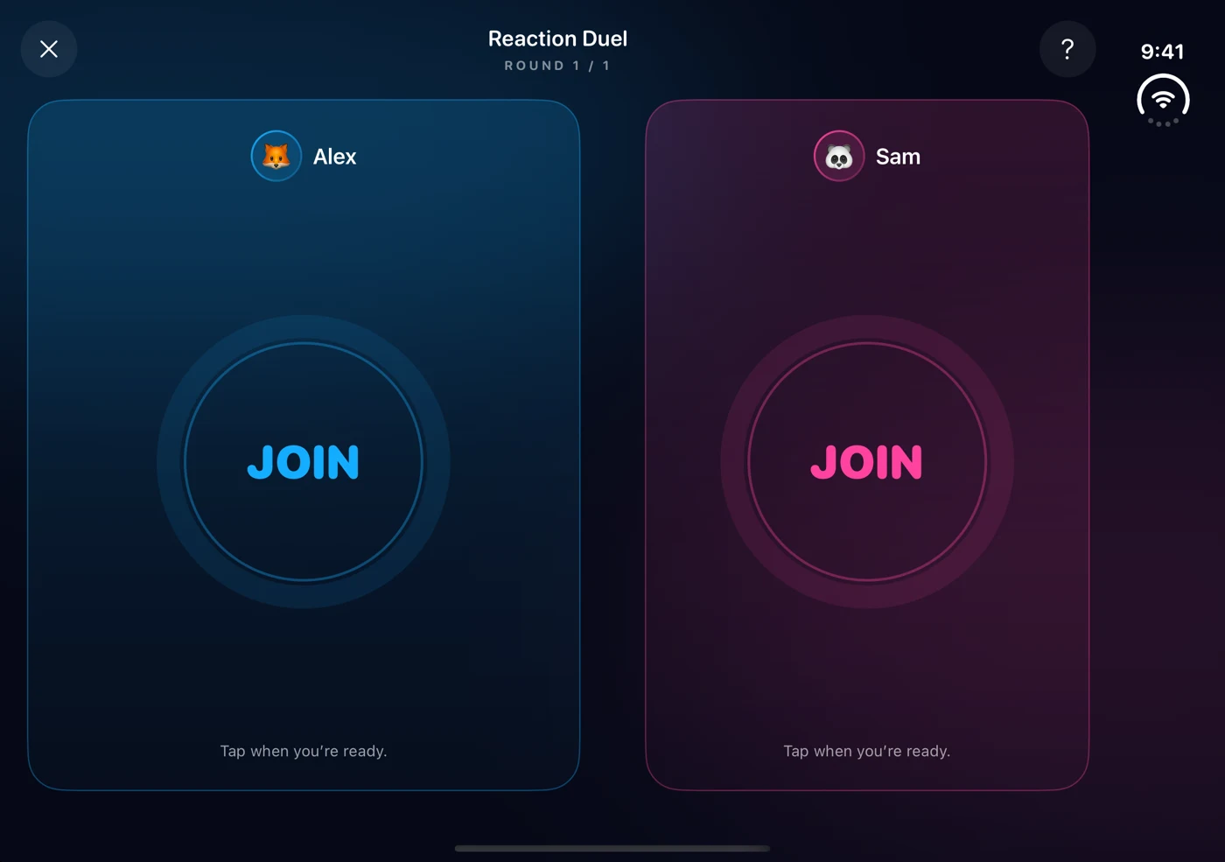Click the player name "Sam"

coord(898,157)
